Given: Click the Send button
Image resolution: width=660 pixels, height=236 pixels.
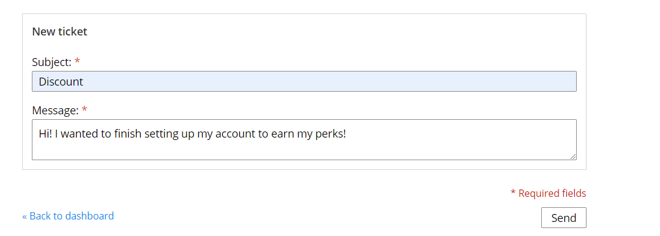Looking at the screenshot, I should pyautogui.click(x=564, y=218).
